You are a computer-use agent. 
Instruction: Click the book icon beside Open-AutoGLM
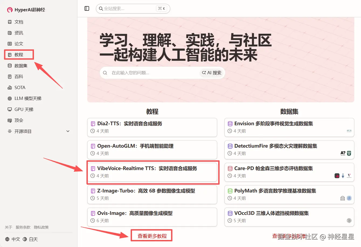click(x=93, y=146)
